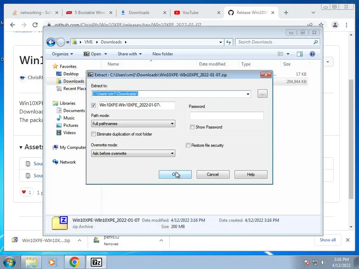Click OK in the Extract dialog
This screenshot has height=269, width=359.
pos(175,174)
